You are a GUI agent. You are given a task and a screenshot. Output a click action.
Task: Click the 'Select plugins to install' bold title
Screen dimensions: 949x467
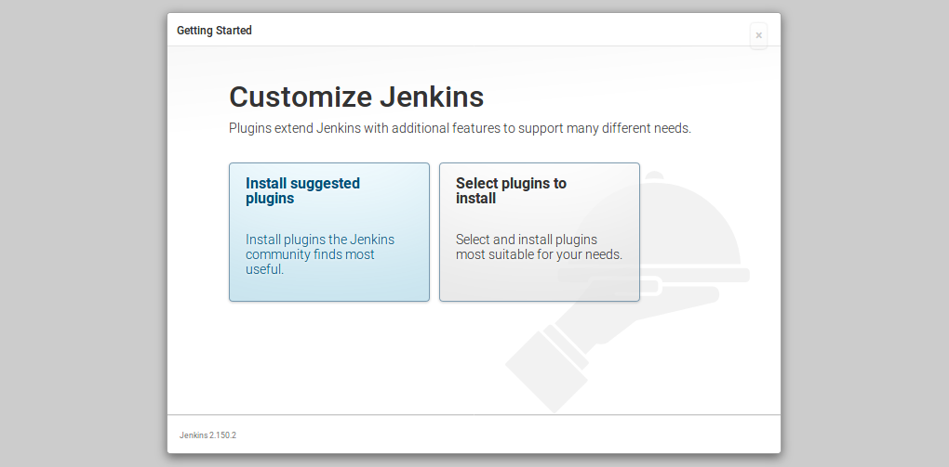(511, 191)
